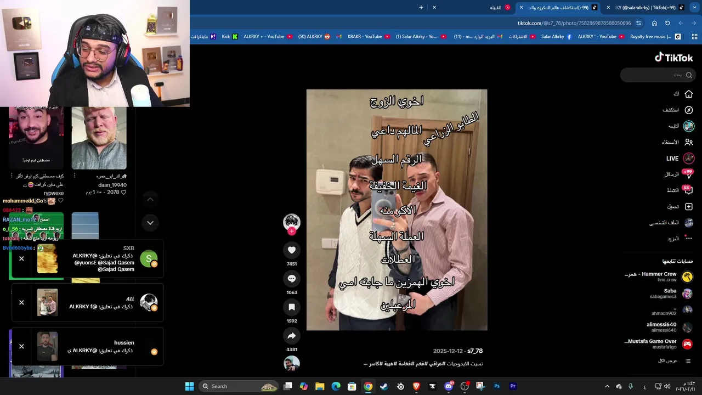Open the apps grid in bookmarks bar
702x395 pixels.
tap(695, 37)
